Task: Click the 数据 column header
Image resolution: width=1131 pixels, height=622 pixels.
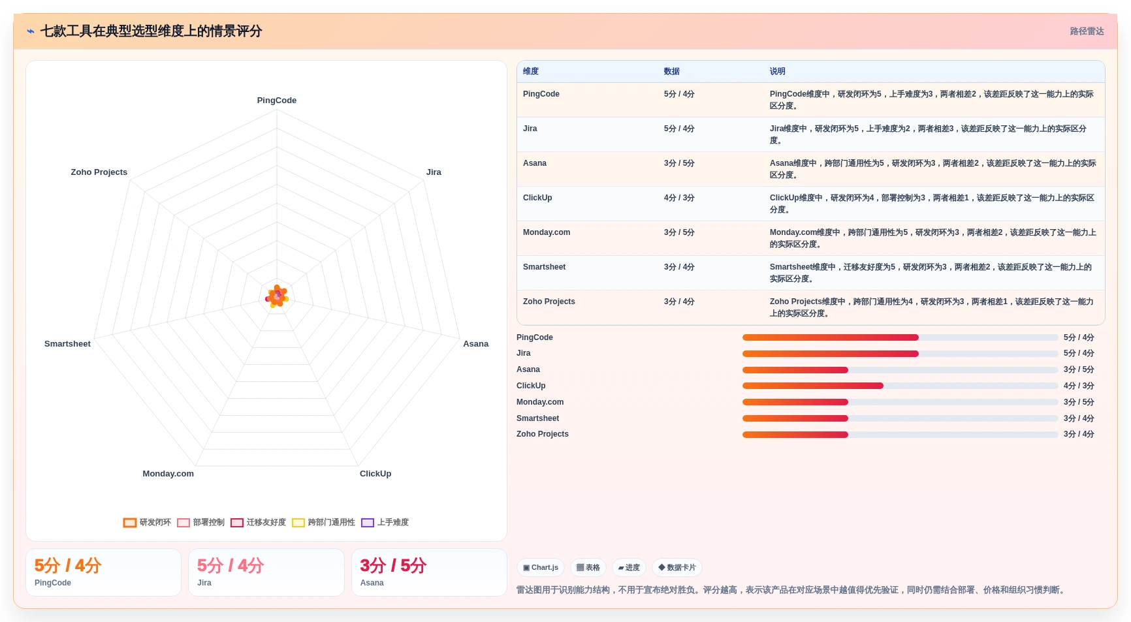Action: coord(672,72)
